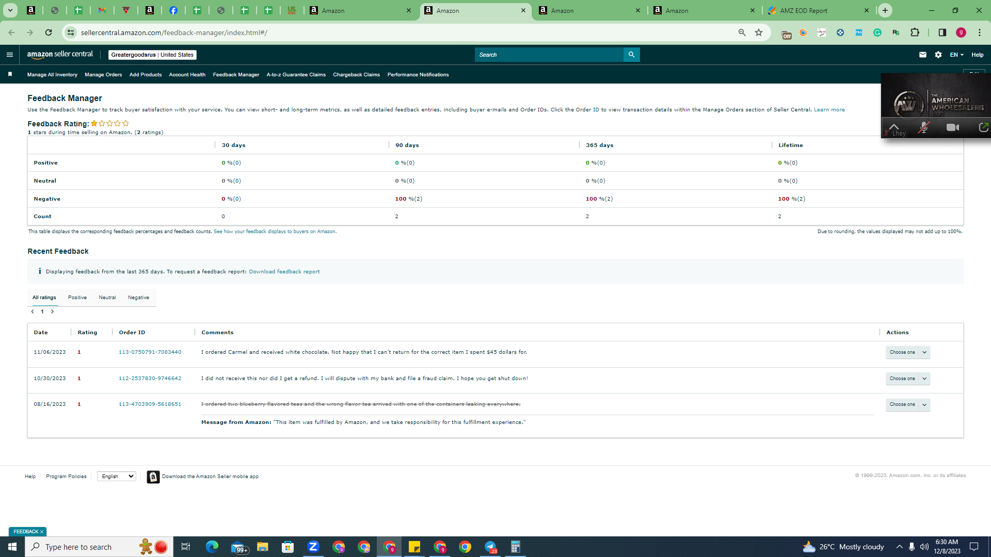Open Manage Orders menu item
This screenshot has height=557, width=991.
tap(103, 75)
